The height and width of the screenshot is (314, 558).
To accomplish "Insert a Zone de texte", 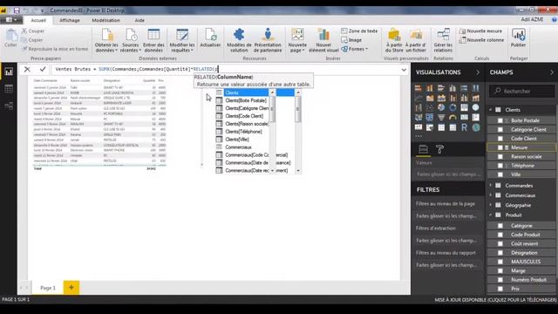I will 359,31.
